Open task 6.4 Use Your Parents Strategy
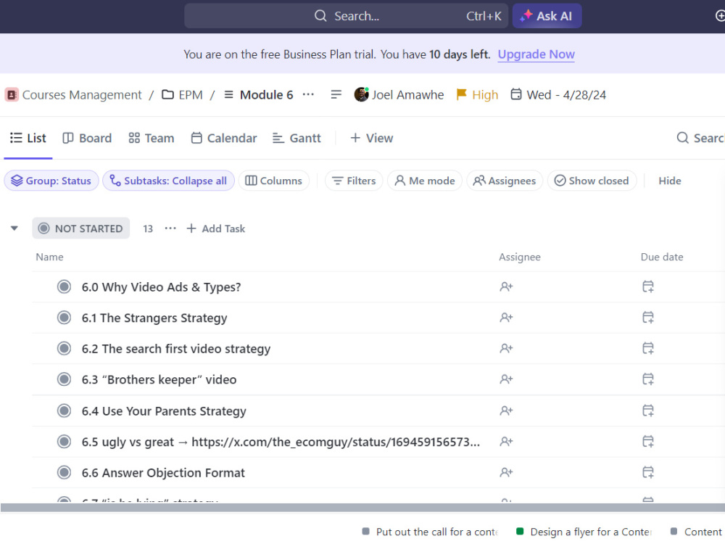Screen dimensions: 725x544 click(164, 411)
